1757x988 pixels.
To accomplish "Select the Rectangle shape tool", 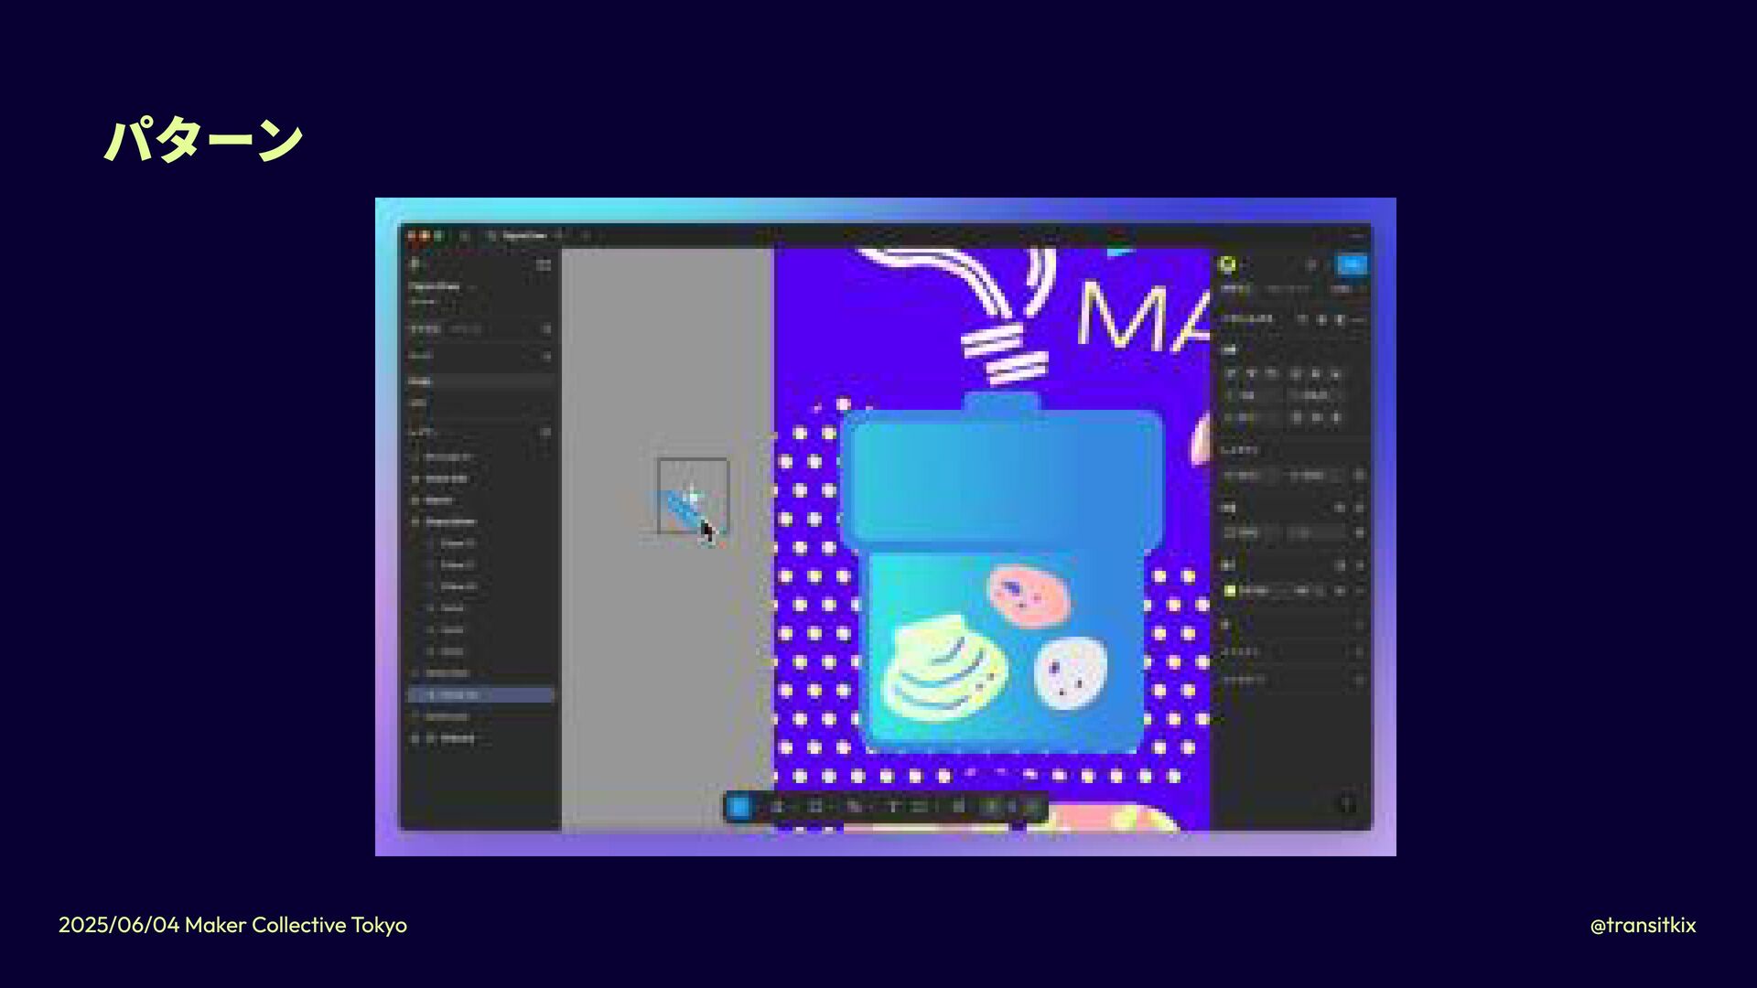I will click(x=814, y=807).
